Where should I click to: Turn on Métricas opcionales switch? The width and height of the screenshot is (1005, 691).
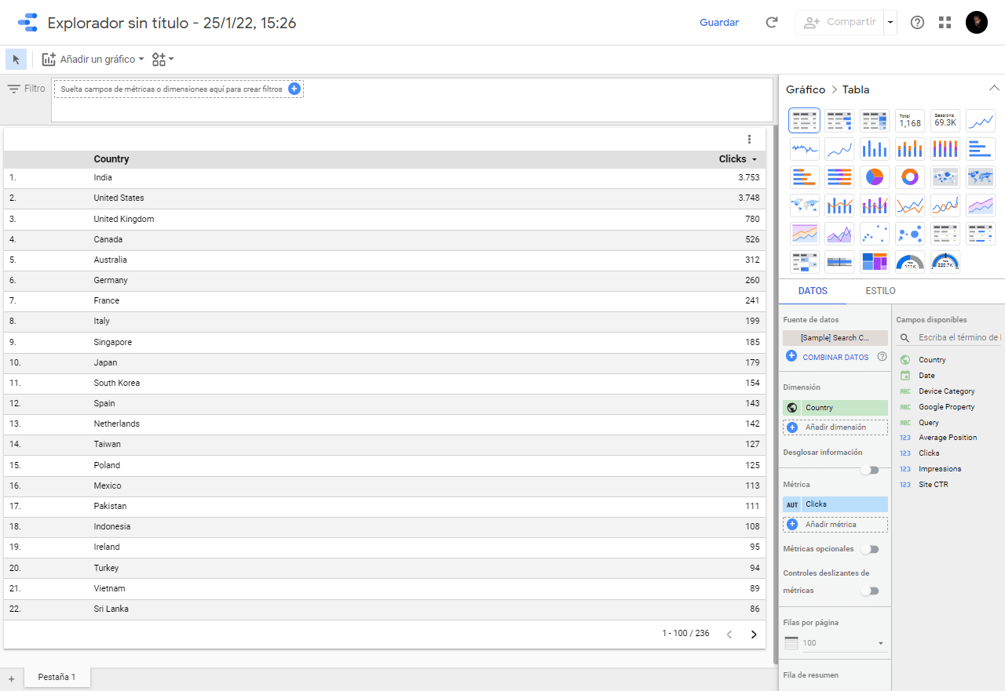tap(869, 549)
